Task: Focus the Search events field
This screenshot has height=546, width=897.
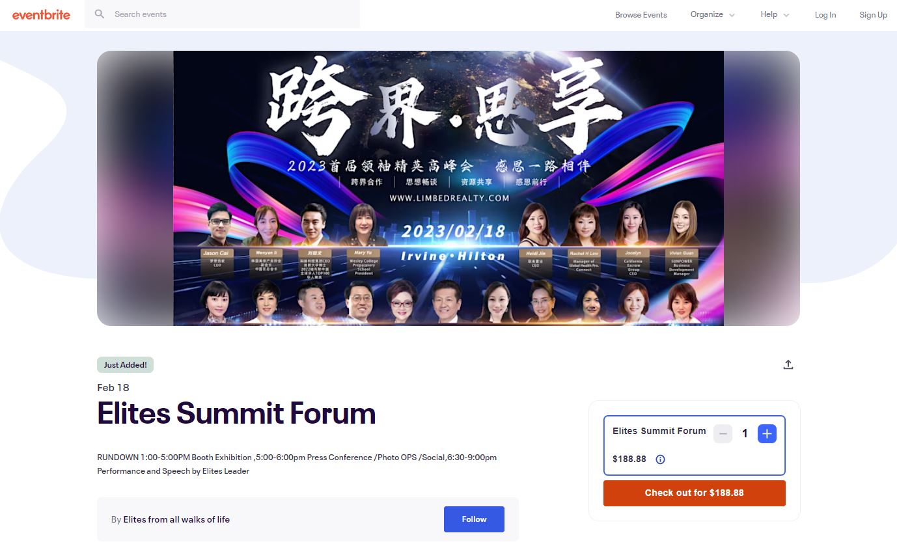Action: (222, 14)
